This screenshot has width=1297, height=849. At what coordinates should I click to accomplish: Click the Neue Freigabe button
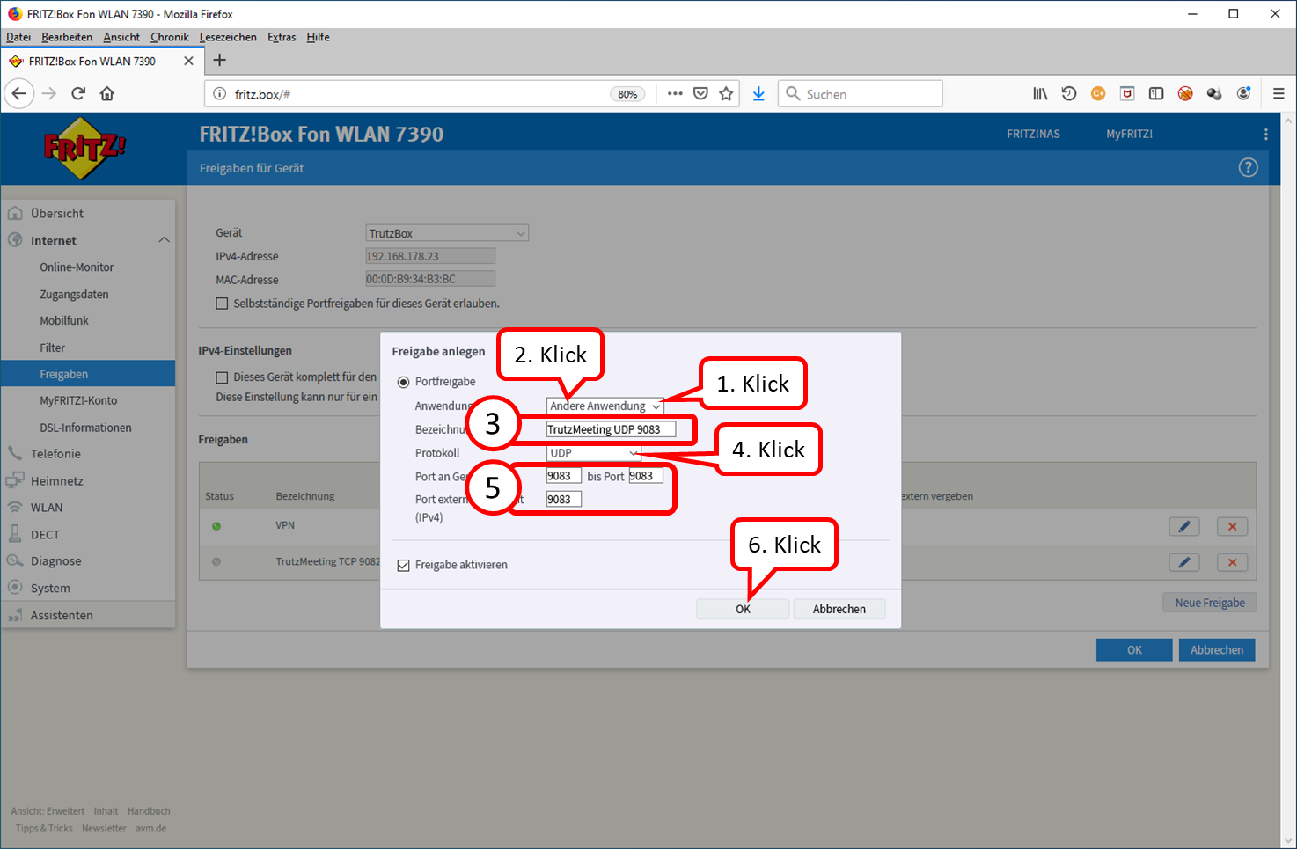1210,603
